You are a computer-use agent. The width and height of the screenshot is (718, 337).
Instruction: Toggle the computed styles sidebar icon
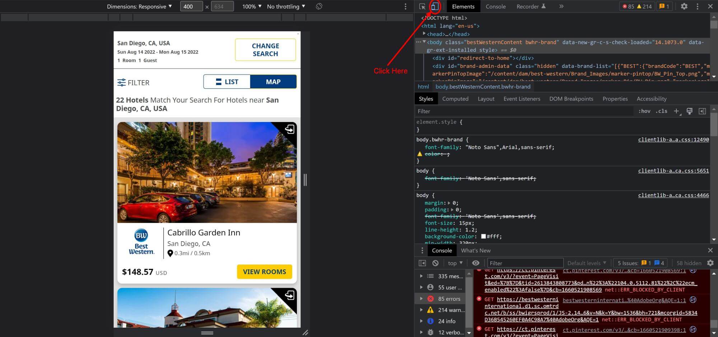tap(702, 111)
